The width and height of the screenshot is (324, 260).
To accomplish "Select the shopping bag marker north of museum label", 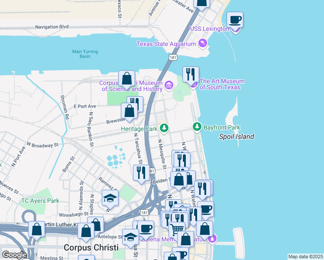I will point(126,79).
